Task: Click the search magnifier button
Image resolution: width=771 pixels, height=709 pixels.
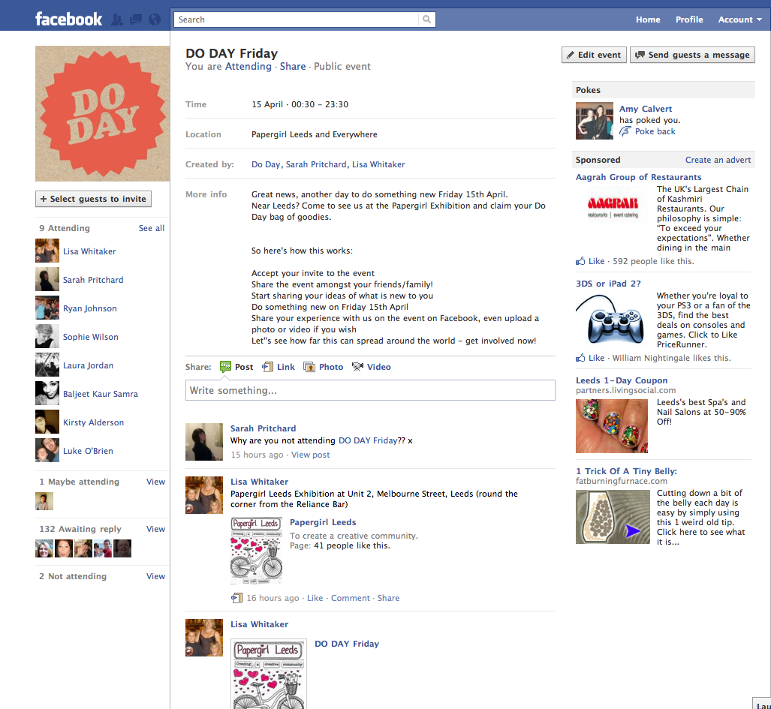Action: point(427,20)
